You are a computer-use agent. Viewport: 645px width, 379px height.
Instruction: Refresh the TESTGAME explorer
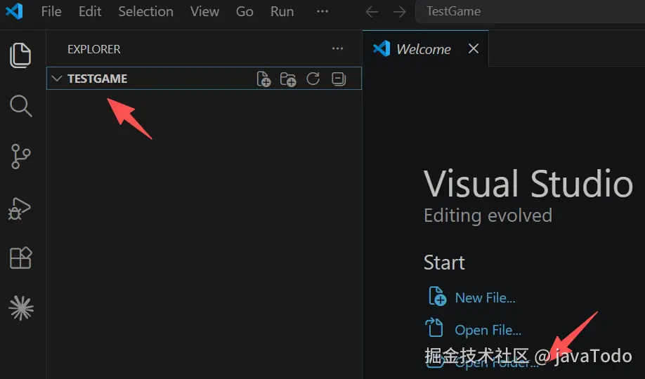(313, 79)
